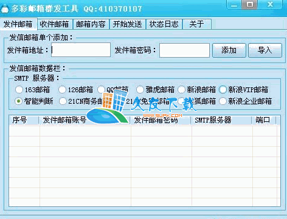This screenshot has height=219, width=287.
Task: Open the 邮箱内容 tab
Action: tap(91, 24)
